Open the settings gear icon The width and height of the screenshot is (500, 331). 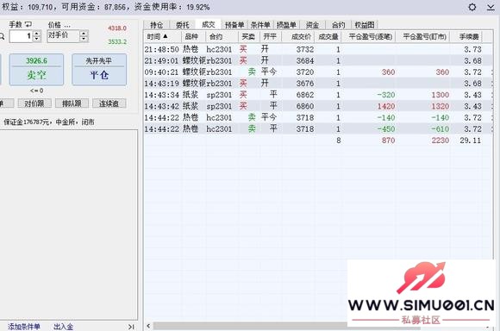(472, 7)
